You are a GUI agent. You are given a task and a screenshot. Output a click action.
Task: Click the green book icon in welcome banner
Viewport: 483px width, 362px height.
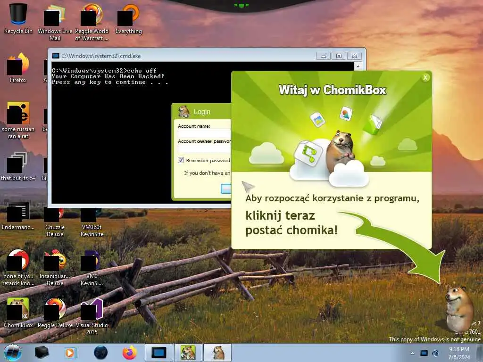(x=372, y=124)
